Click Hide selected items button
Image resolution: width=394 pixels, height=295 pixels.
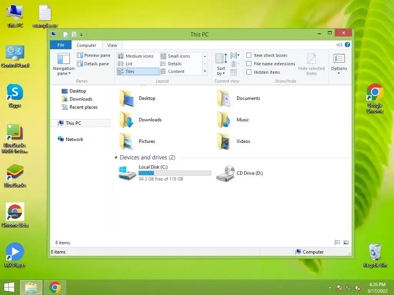tap(311, 64)
